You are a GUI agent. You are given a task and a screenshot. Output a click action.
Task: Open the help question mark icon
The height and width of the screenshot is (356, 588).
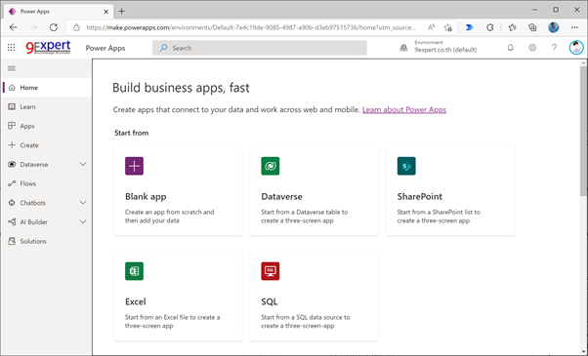tap(554, 48)
